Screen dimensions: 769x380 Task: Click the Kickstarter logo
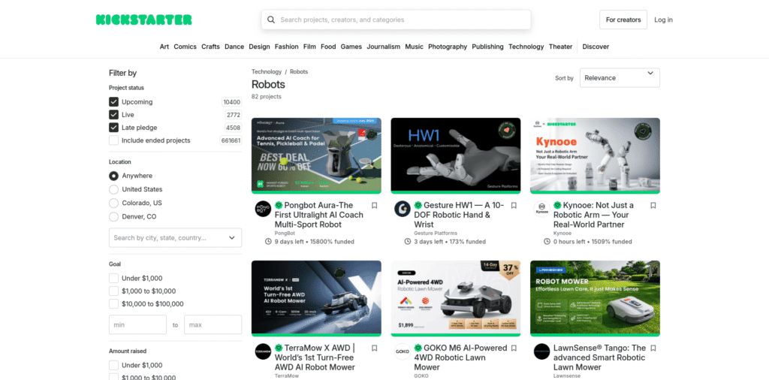point(143,20)
